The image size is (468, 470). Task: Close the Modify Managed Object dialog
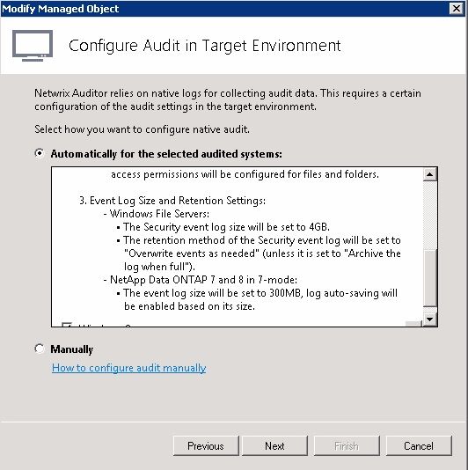tap(457, 9)
